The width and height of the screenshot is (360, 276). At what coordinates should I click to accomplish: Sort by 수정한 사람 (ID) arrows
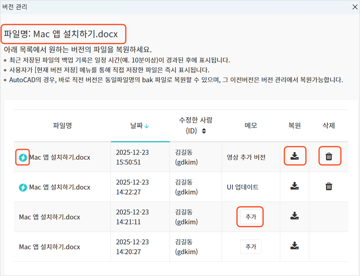tap(204, 131)
